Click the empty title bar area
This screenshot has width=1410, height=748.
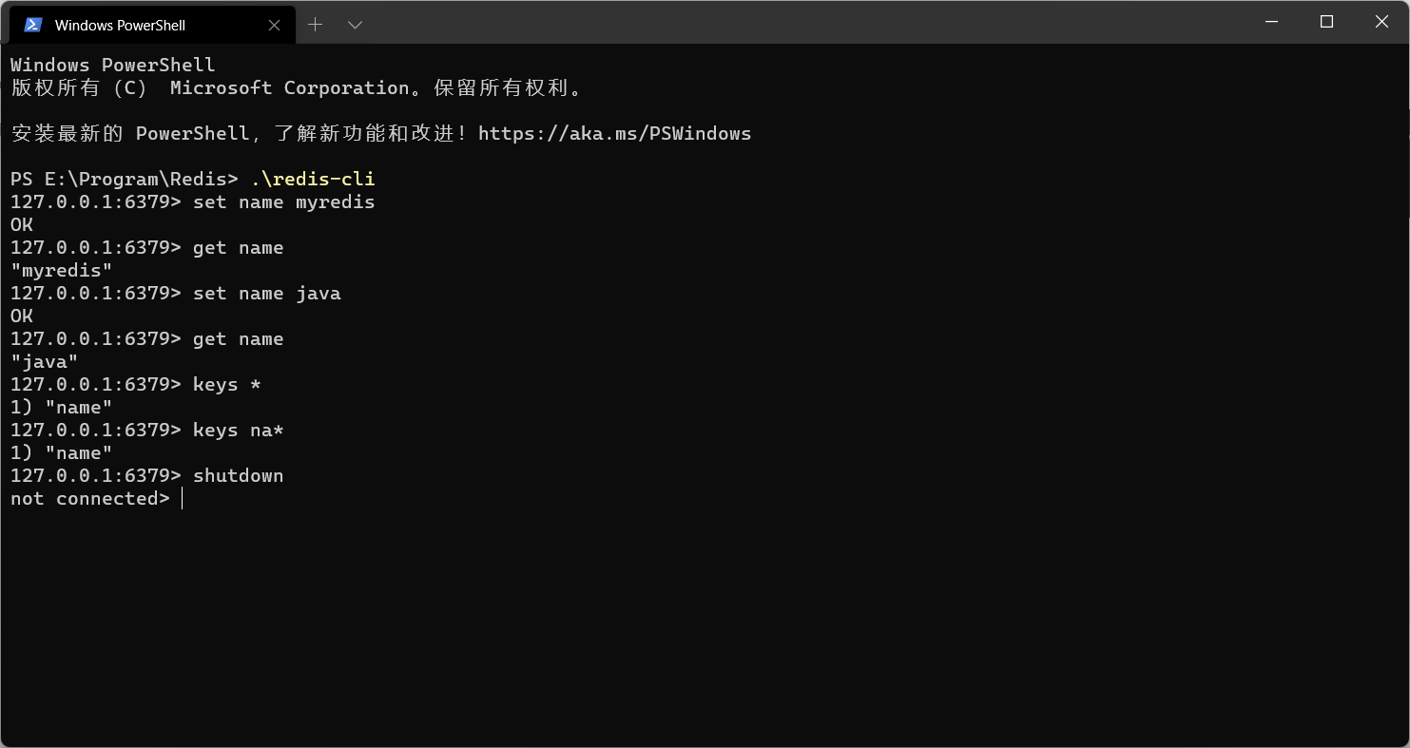coord(799,21)
